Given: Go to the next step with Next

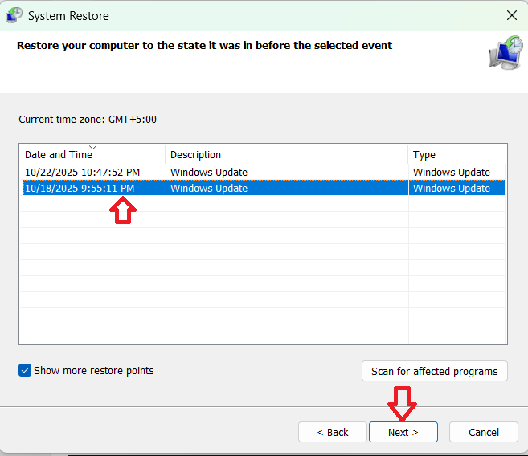Looking at the screenshot, I should 403,432.
